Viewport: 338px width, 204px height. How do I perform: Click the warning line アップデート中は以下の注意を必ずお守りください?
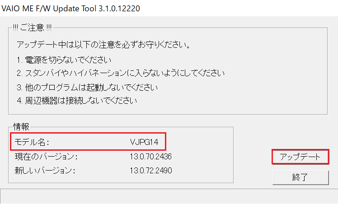103,45
